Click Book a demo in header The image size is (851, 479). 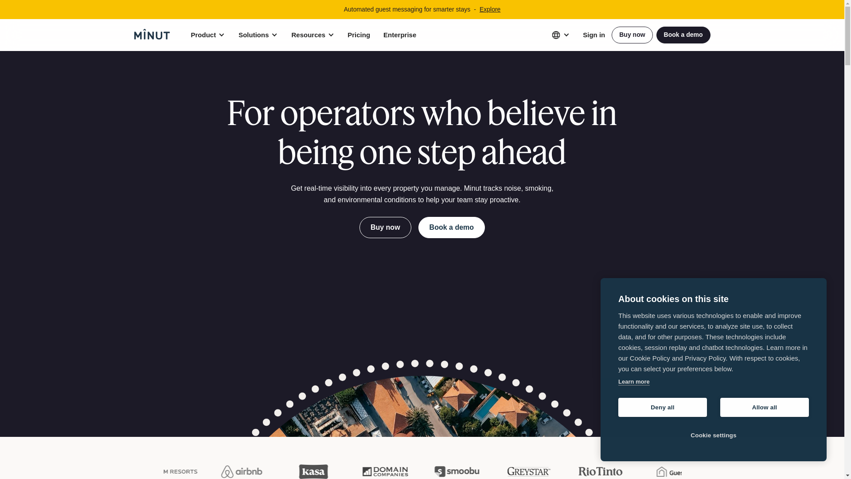(683, 35)
